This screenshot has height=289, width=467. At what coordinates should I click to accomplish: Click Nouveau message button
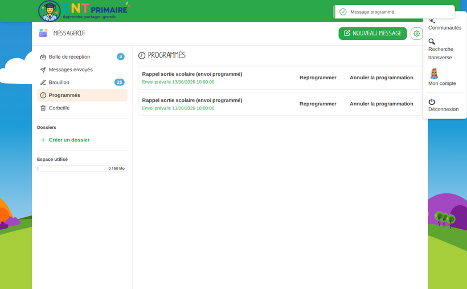pyautogui.click(x=372, y=34)
